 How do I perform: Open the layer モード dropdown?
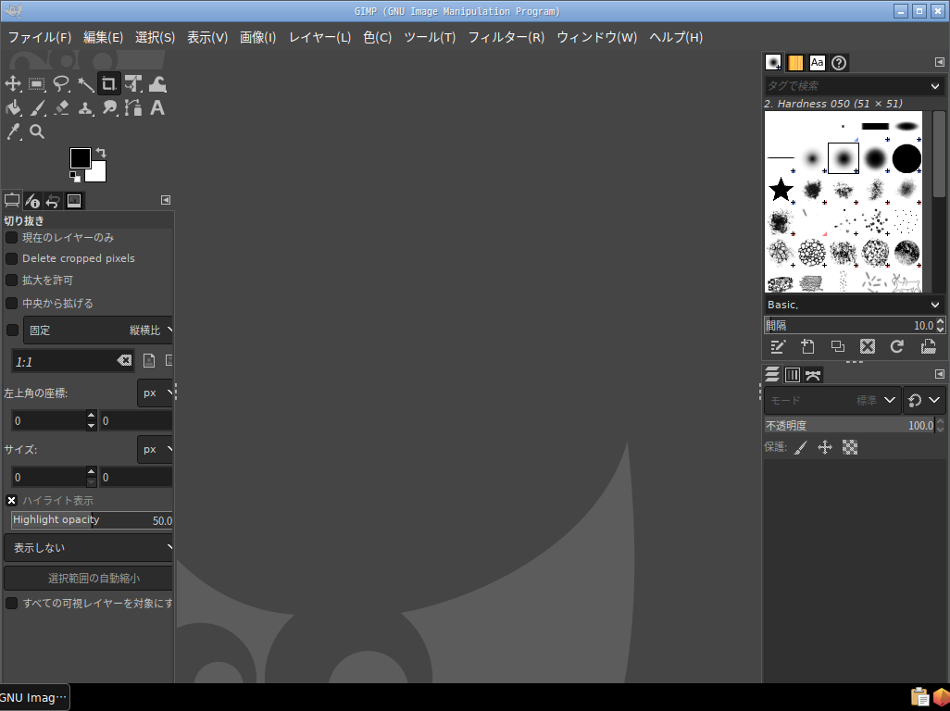[832, 400]
